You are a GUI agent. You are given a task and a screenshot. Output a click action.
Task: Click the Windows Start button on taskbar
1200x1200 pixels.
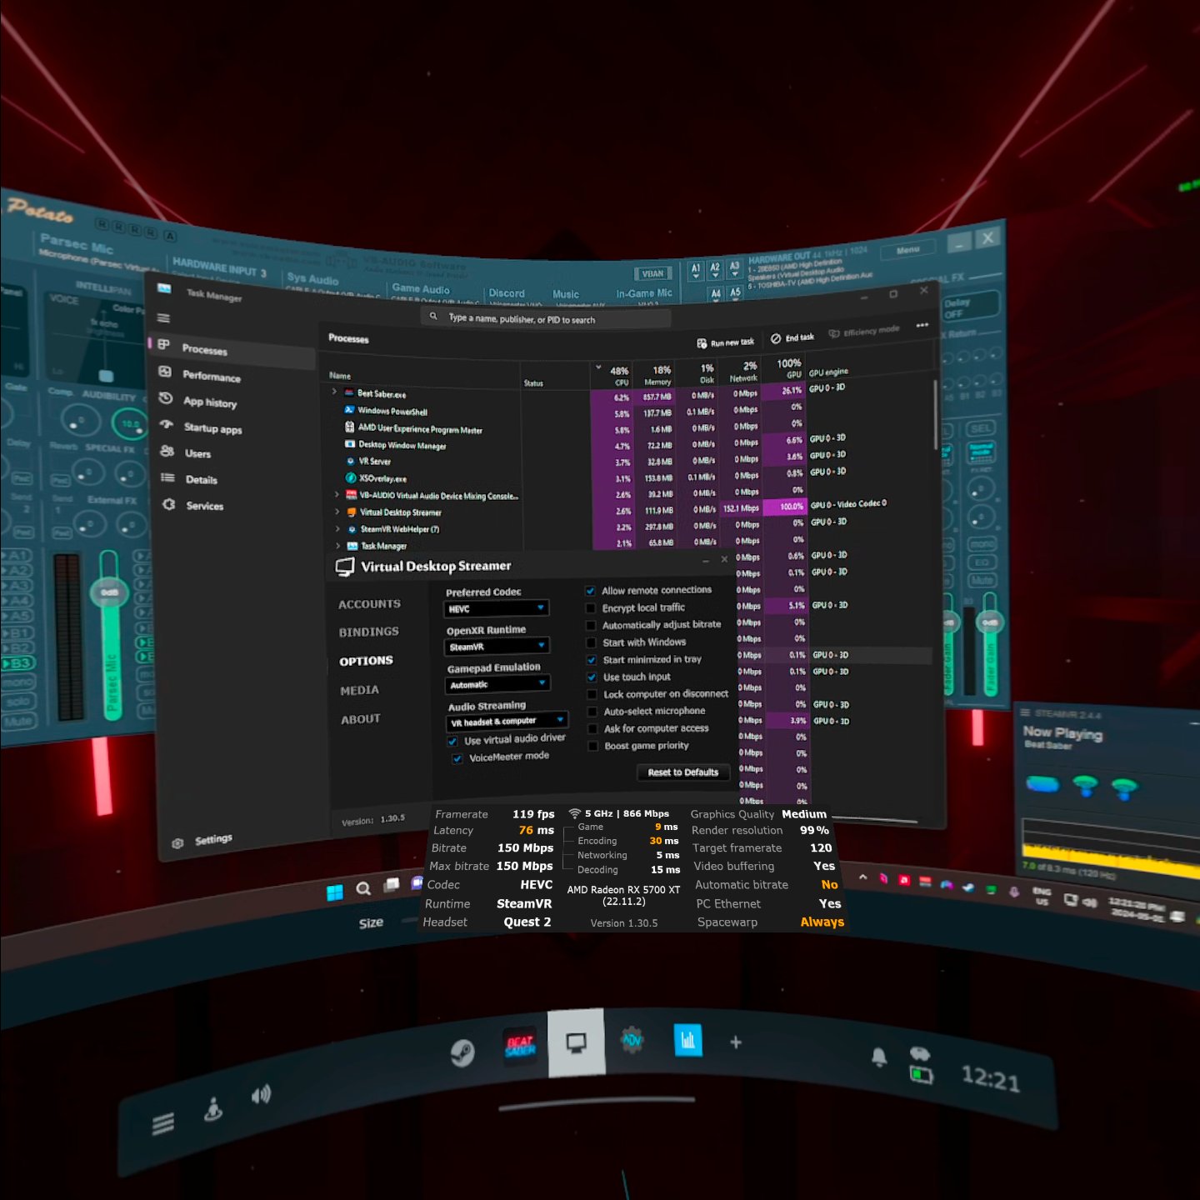pos(335,892)
